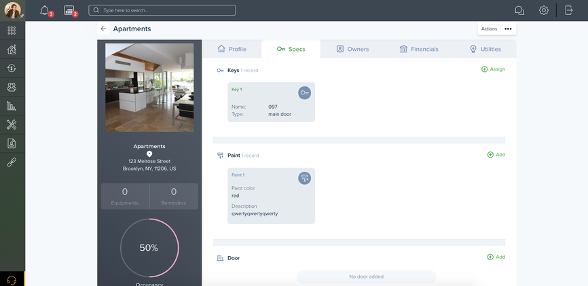Open the three-dots more actions menu
This screenshot has height=286, width=588.
508,29
